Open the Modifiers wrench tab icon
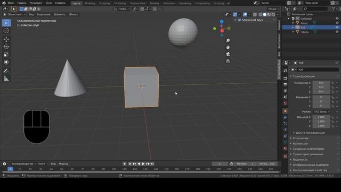This screenshot has height=192, width=341. tap(286, 117)
